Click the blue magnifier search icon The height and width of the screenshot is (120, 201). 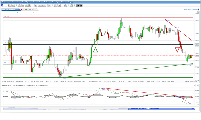point(2,5)
